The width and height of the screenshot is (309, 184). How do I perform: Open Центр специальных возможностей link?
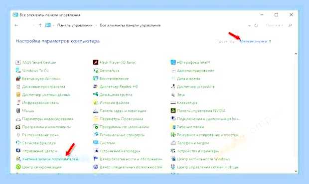[x=131, y=167]
